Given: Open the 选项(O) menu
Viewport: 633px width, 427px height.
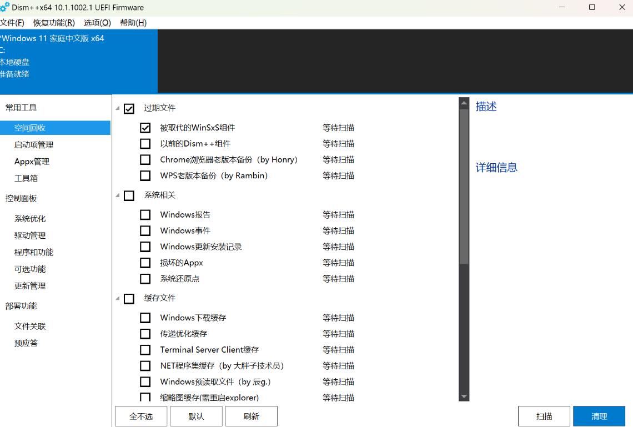Looking at the screenshot, I should pyautogui.click(x=97, y=23).
